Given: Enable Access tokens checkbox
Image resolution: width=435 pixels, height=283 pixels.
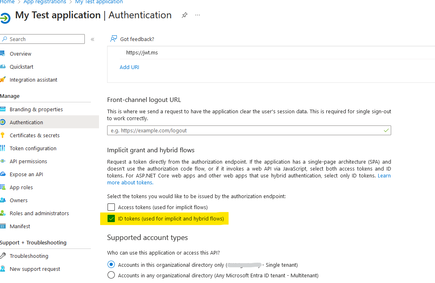Looking at the screenshot, I should click(x=111, y=207).
